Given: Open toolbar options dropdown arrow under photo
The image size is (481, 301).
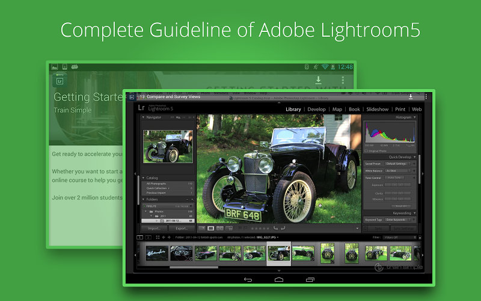Looking at the screenshot, I should click(x=357, y=229).
